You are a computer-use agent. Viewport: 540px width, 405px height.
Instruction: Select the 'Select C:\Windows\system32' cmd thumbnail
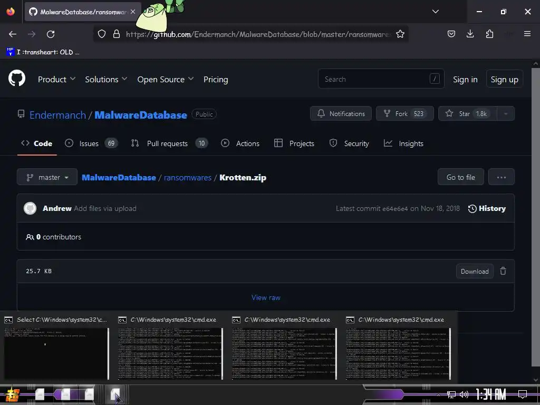click(56, 349)
